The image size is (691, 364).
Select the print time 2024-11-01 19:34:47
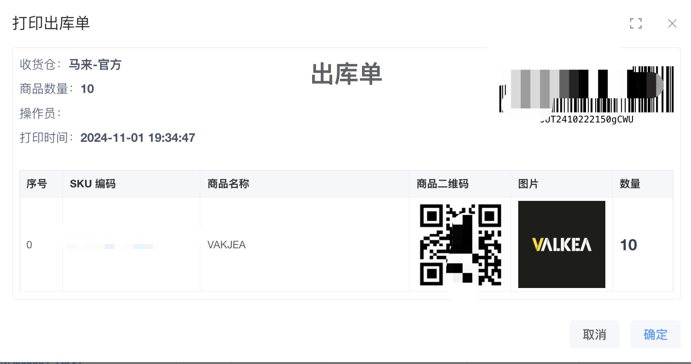[x=137, y=138]
